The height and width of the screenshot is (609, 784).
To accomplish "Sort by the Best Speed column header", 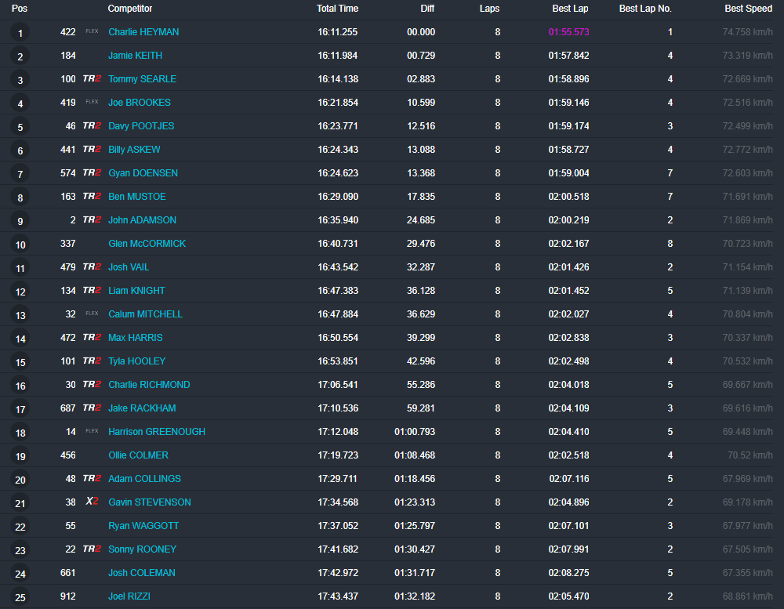I will (748, 9).
